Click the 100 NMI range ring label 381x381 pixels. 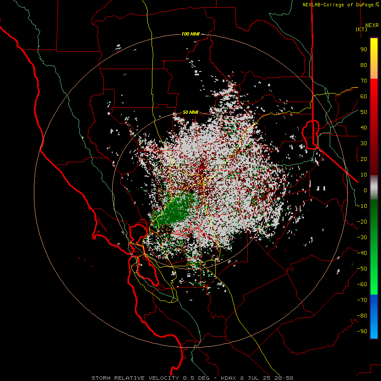190,34
